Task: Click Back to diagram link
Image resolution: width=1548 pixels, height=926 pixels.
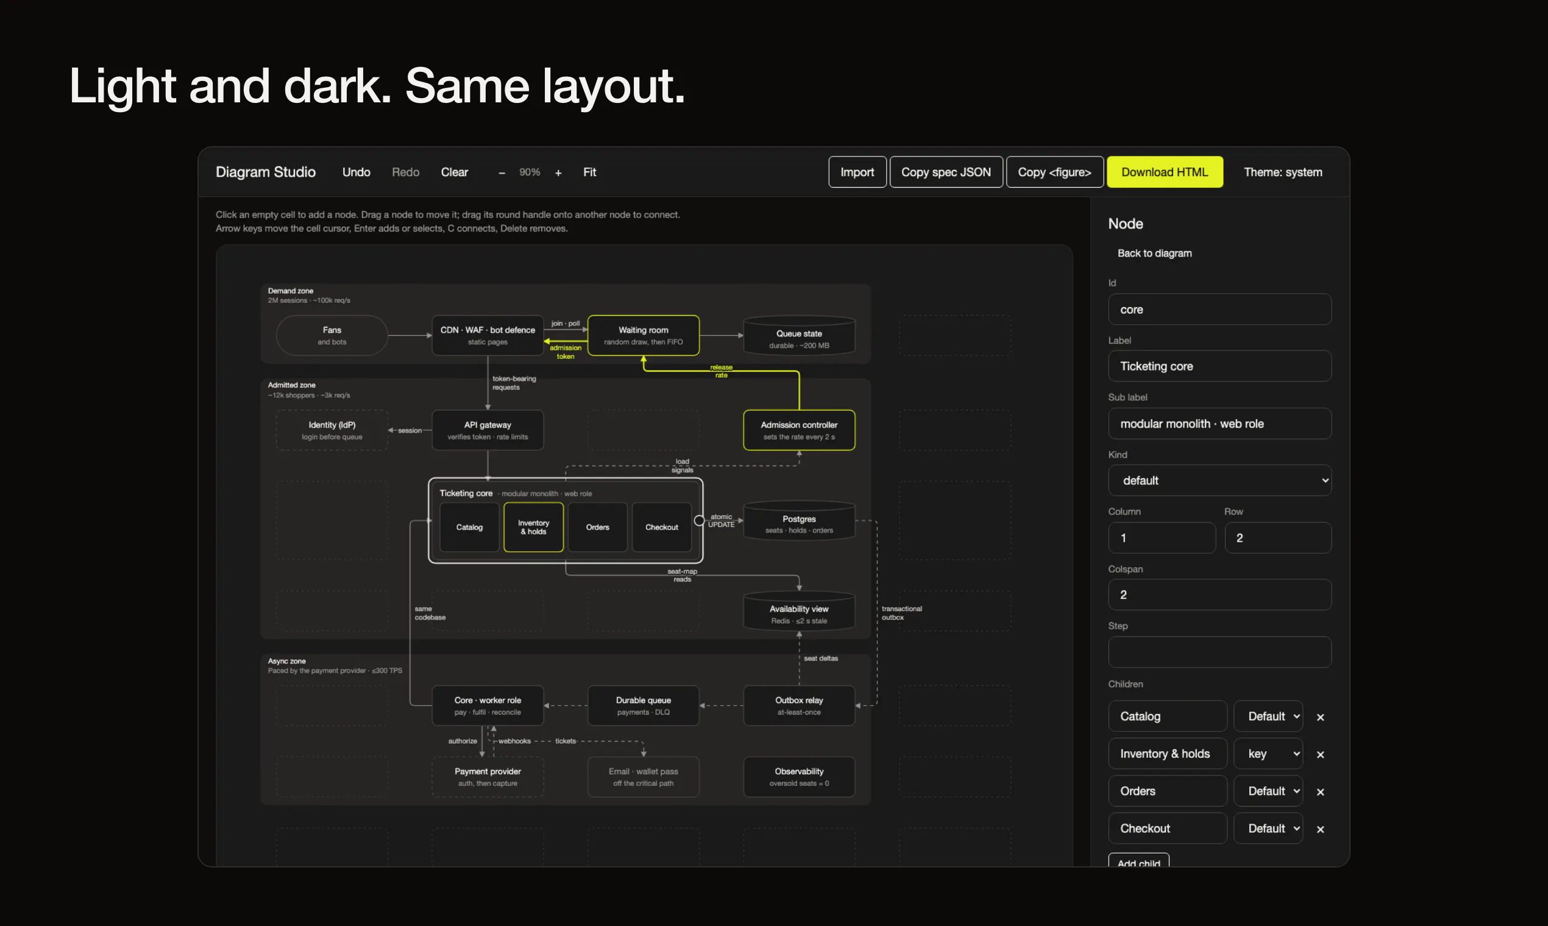Action: 1155,253
